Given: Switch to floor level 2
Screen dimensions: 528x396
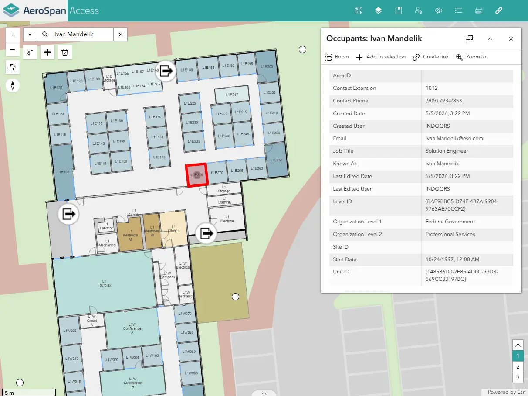Looking at the screenshot, I should click(518, 367).
